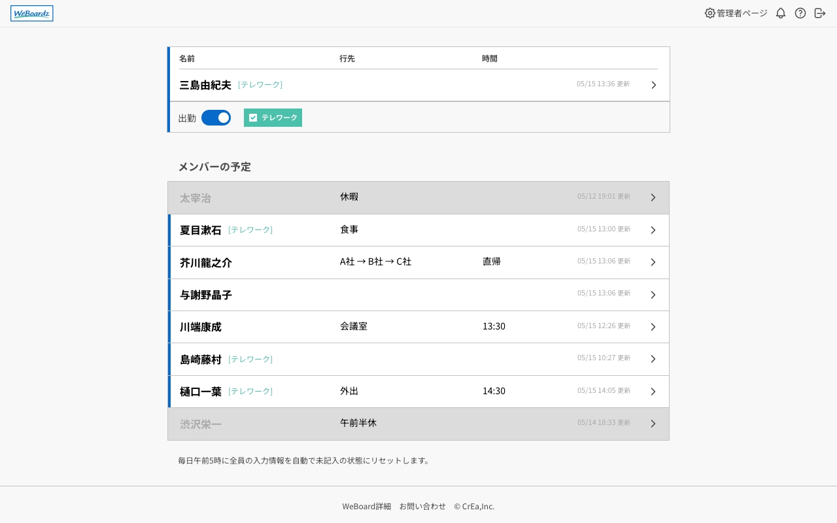Open the help question mark icon
Screen dimensions: 837x523
(x=800, y=13)
